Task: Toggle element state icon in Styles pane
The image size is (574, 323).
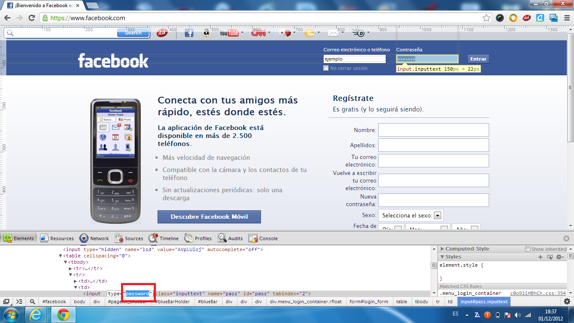Action: [x=550, y=257]
